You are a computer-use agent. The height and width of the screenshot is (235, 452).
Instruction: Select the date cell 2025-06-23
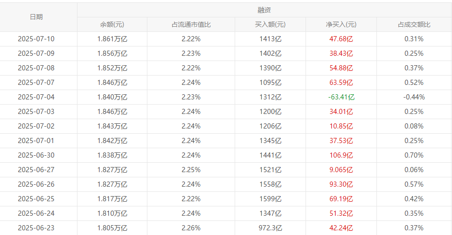coord(36,228)
